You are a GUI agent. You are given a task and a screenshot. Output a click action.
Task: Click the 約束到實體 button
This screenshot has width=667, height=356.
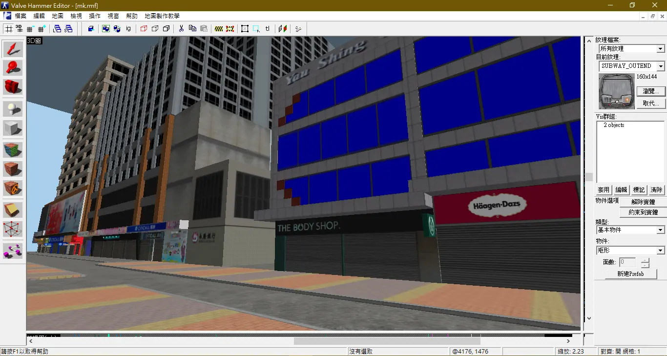[x=643, y=212]
